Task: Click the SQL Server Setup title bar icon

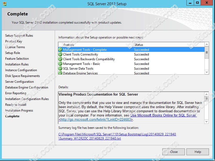Action: (x=4, y=4)
